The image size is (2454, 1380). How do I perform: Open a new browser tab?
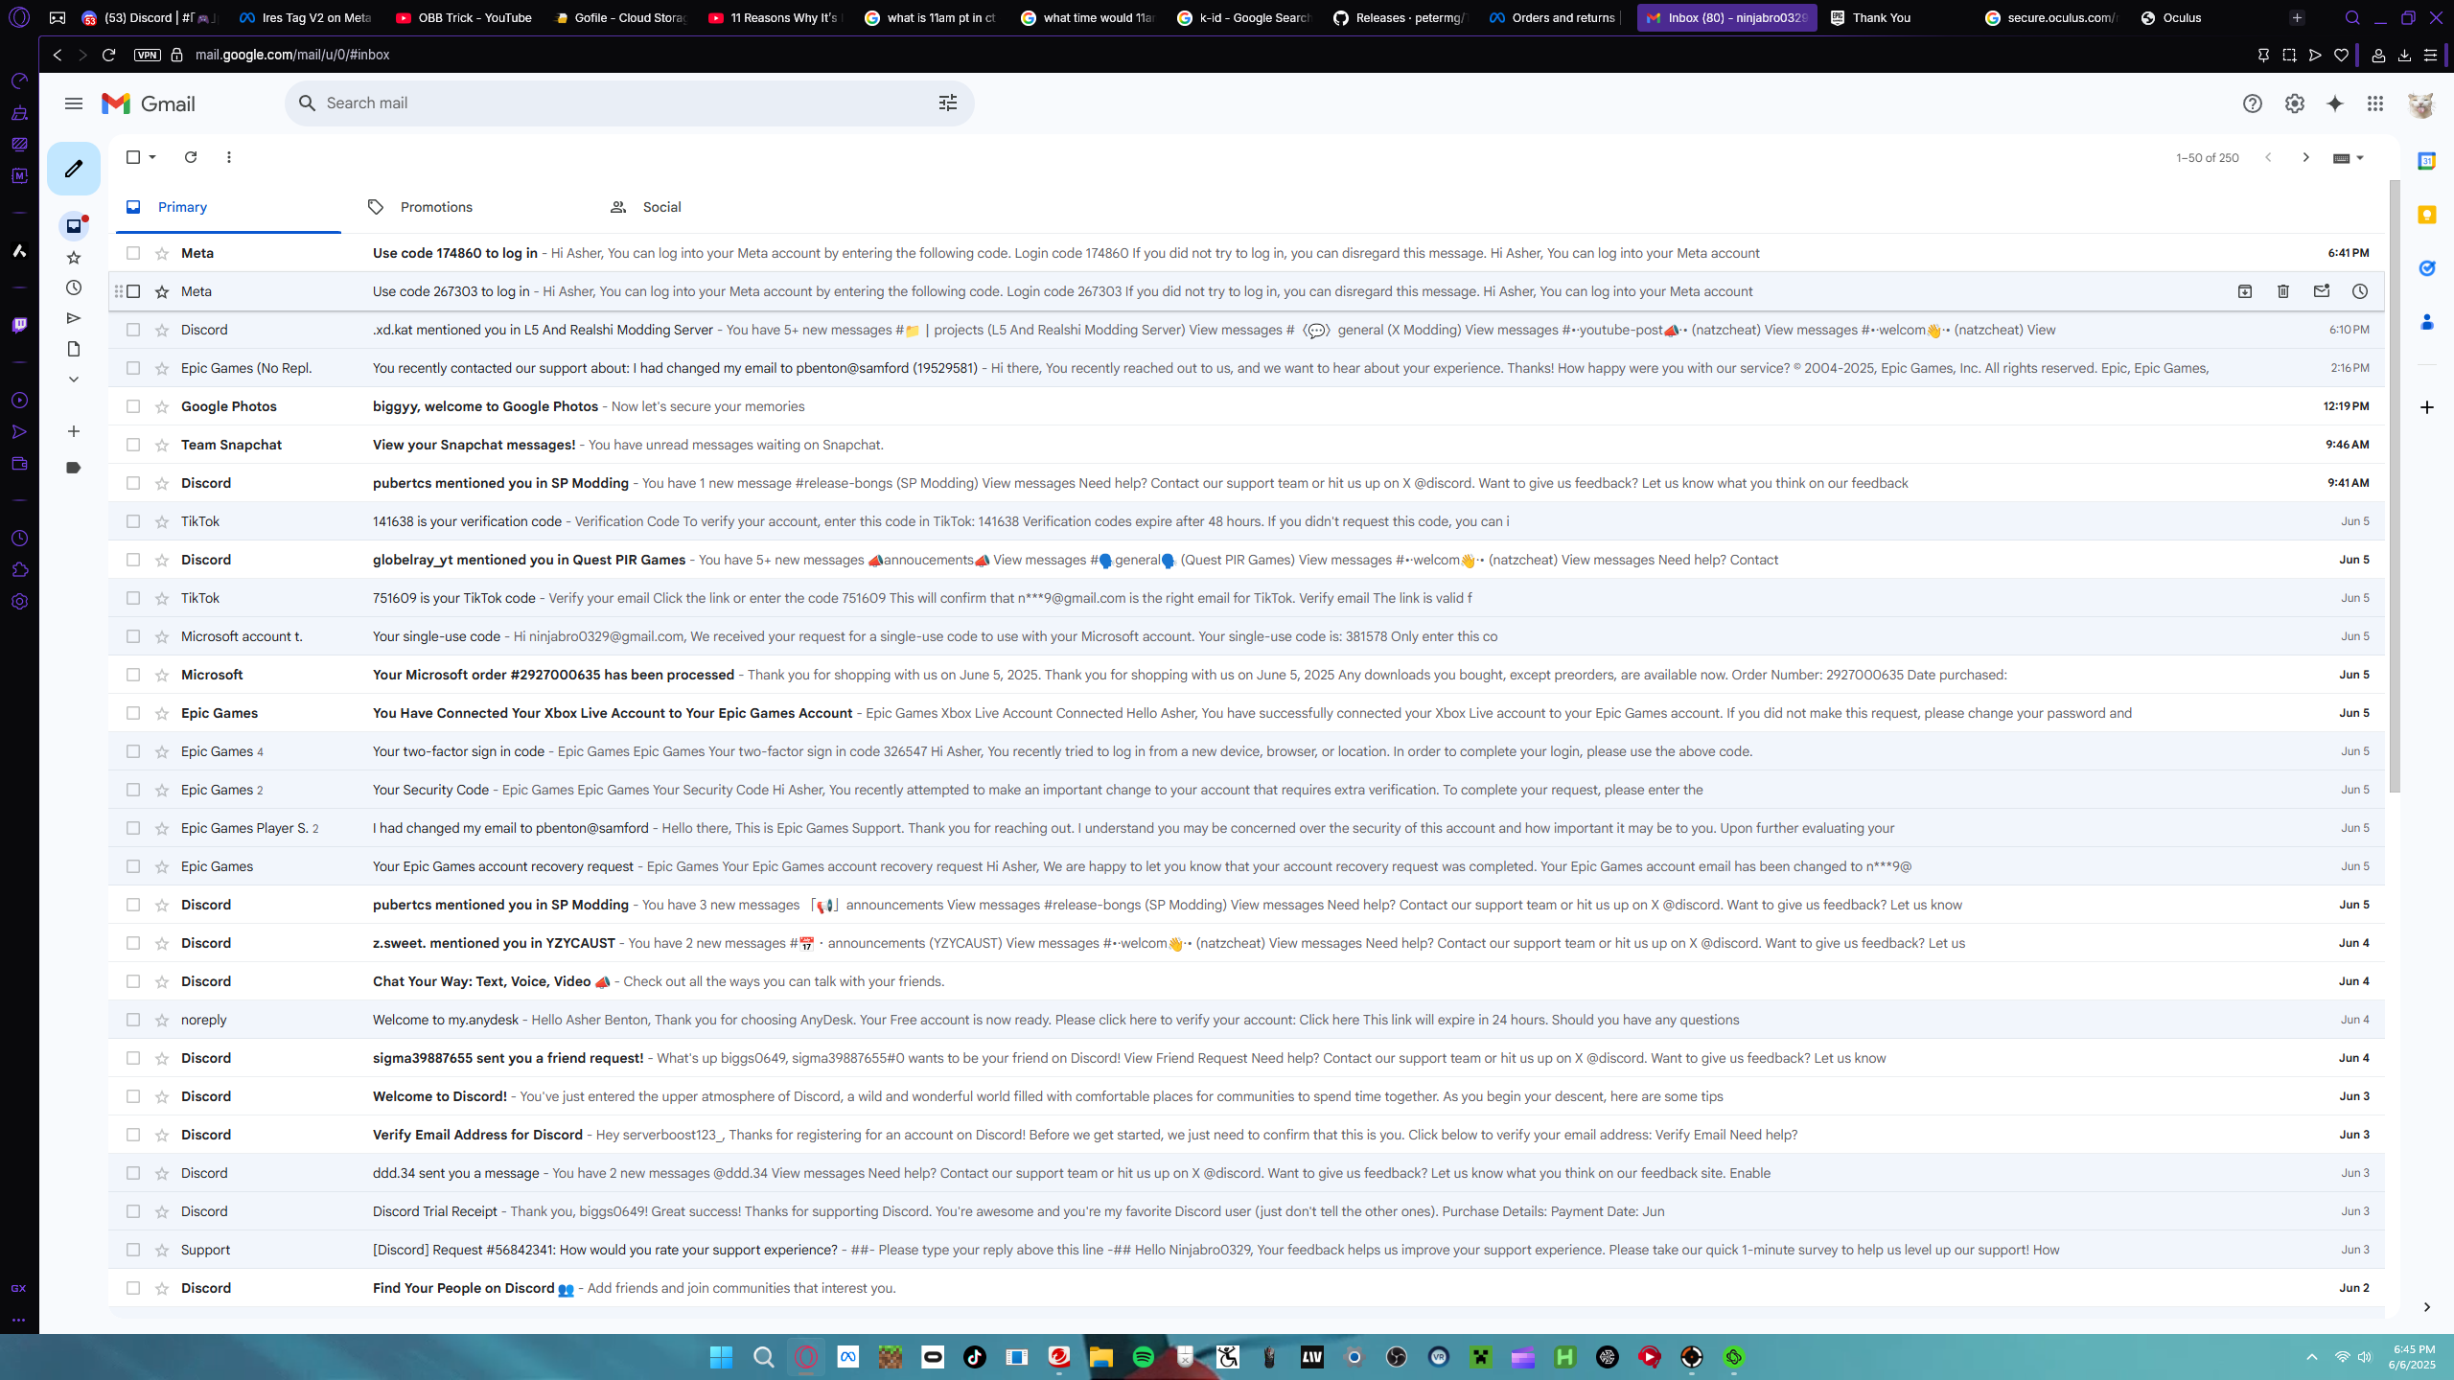coord(2297,17)
